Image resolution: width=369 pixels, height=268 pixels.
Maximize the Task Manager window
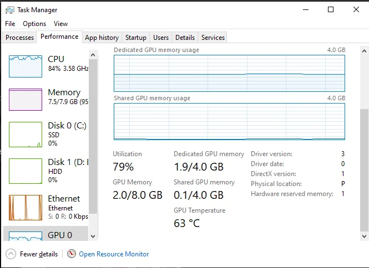[331, 9]
